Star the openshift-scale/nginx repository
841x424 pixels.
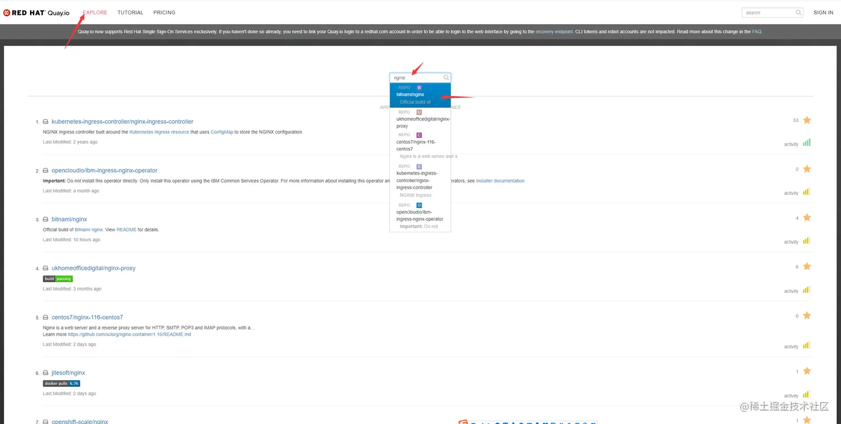(x=807, y=420)
